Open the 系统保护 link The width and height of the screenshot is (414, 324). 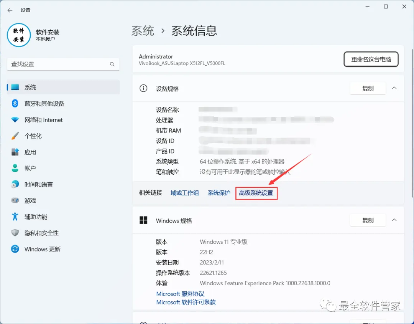(219, 193)
